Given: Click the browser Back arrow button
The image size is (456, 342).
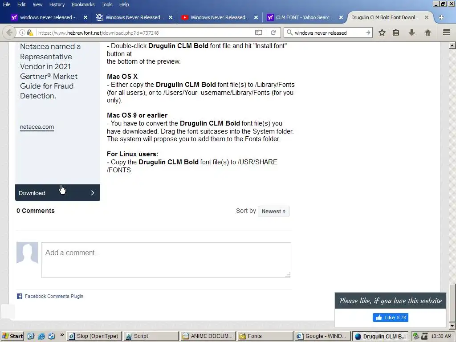Looking at the screenshot, I should coord(9,33).
